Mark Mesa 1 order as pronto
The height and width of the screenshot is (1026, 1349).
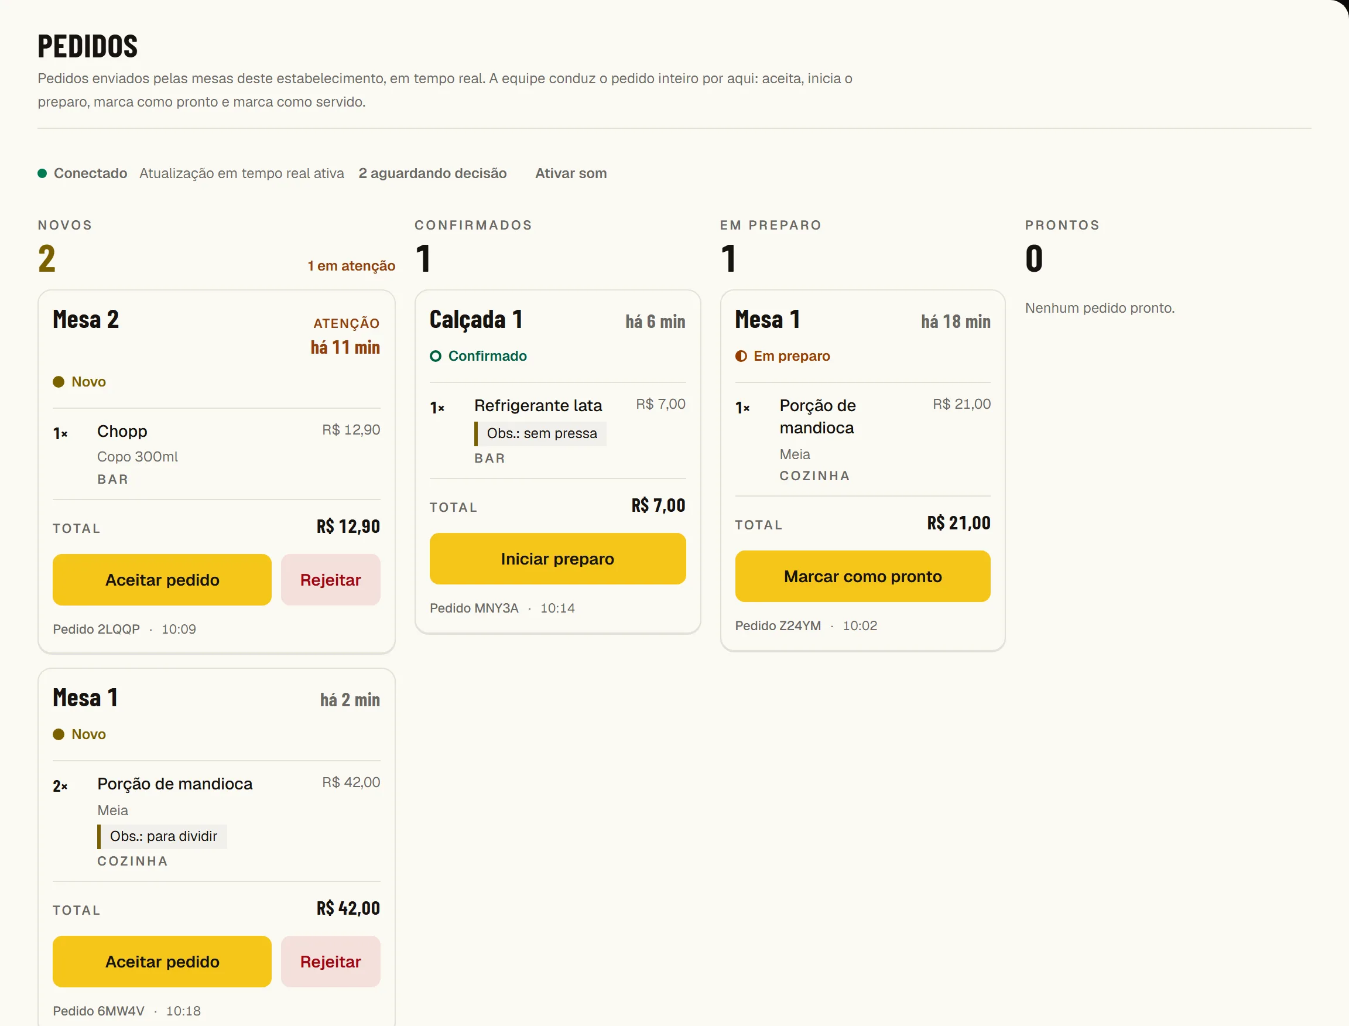(862, 576)
